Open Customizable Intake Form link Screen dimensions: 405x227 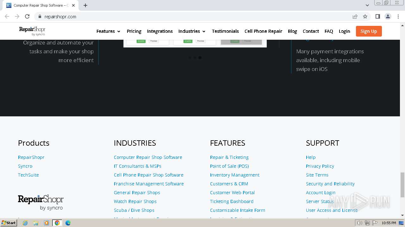[x=237, y=210]
